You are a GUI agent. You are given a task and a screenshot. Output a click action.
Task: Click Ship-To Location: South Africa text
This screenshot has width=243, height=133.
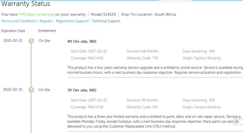[149, 14]
